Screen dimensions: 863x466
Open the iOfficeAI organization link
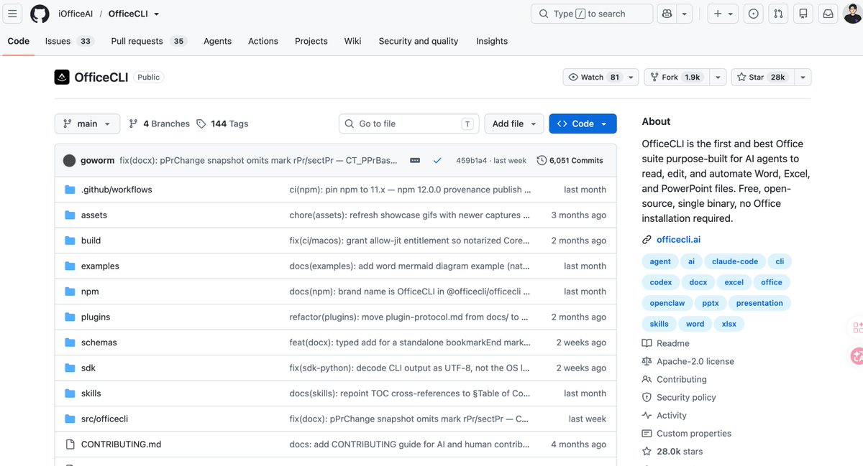pos(74,14)
